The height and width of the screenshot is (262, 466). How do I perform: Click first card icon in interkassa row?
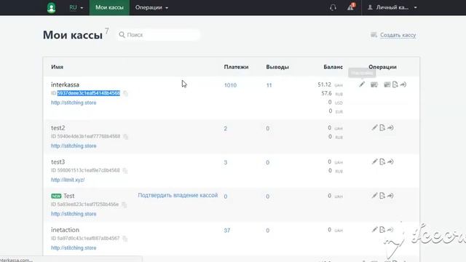pyautogui.click(x=374, y=84)
